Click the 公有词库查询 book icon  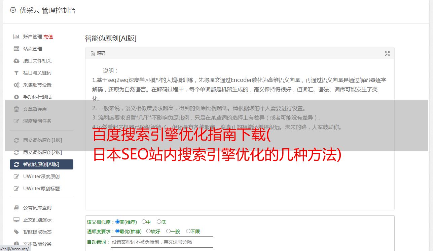point(16,208)
